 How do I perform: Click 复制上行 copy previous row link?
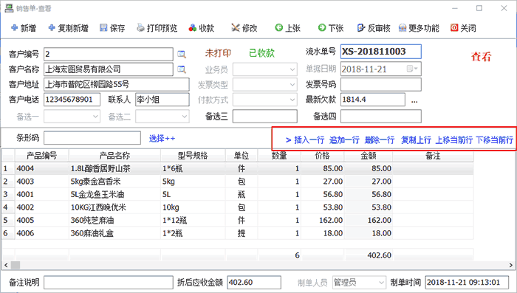coord(416,140)
